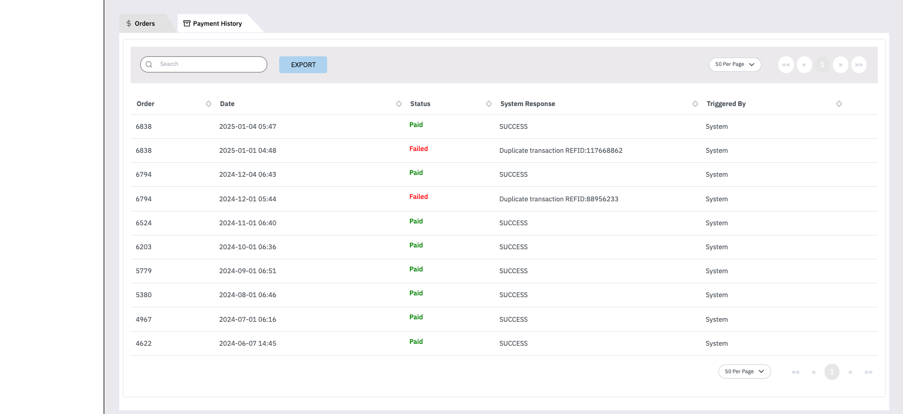This screenshot has width=903, height=414.
Task: Open the bottom 50 Per Page dropdown
Action: pos(744,371)
